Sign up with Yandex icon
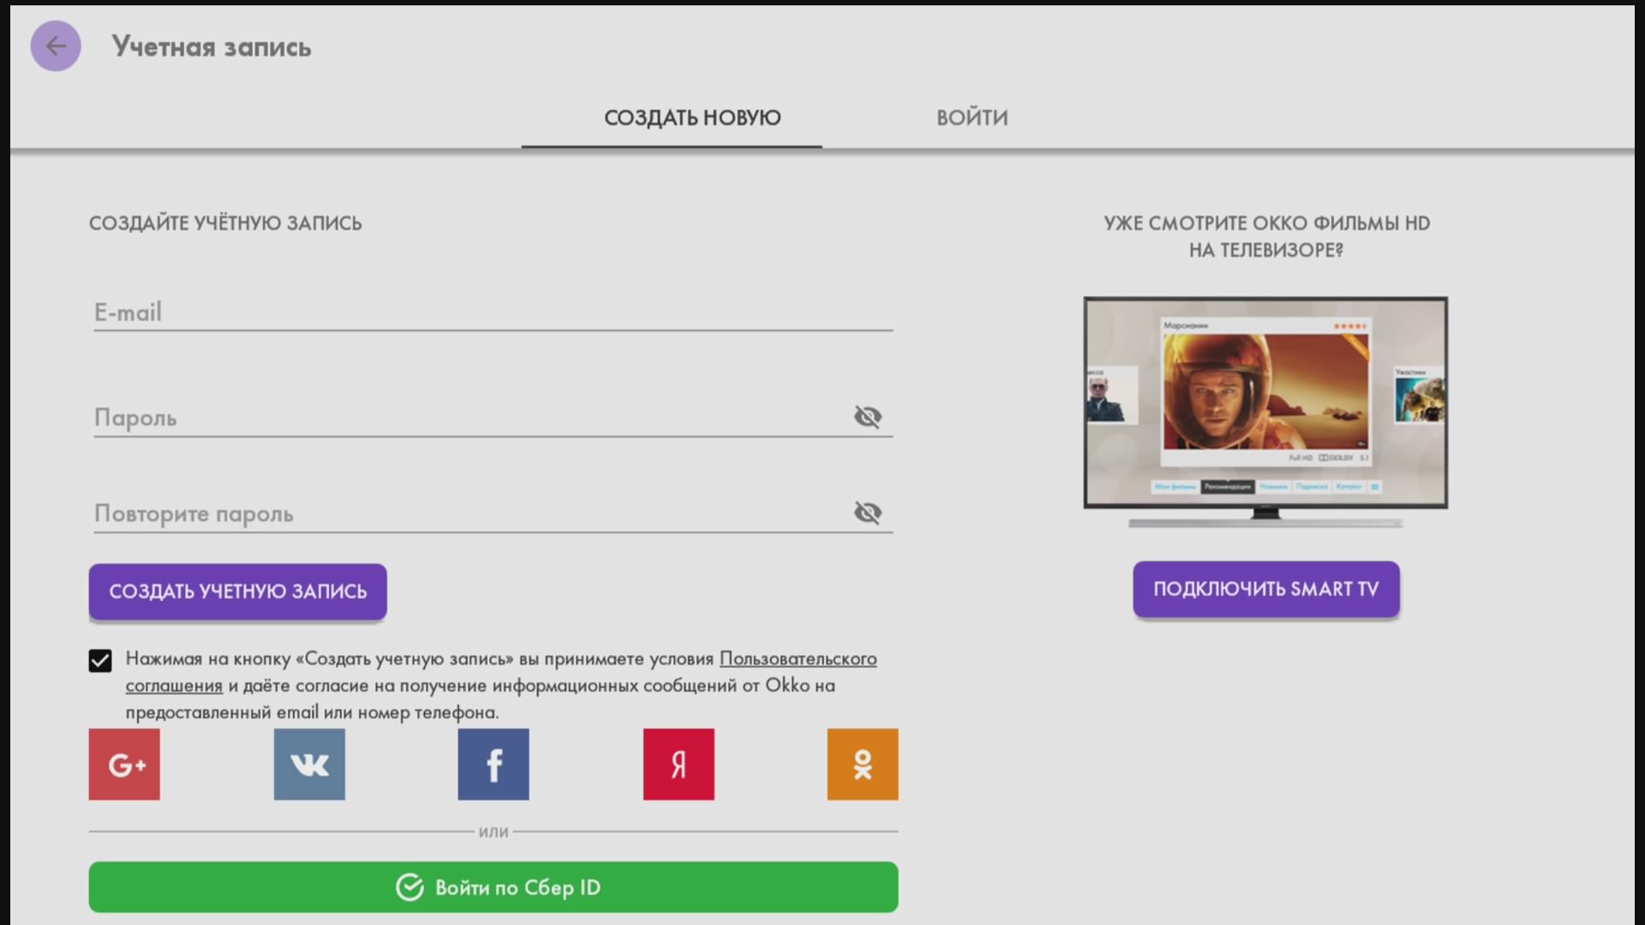The height and width of the screenshot is (925, 1645). click(679, 764)
